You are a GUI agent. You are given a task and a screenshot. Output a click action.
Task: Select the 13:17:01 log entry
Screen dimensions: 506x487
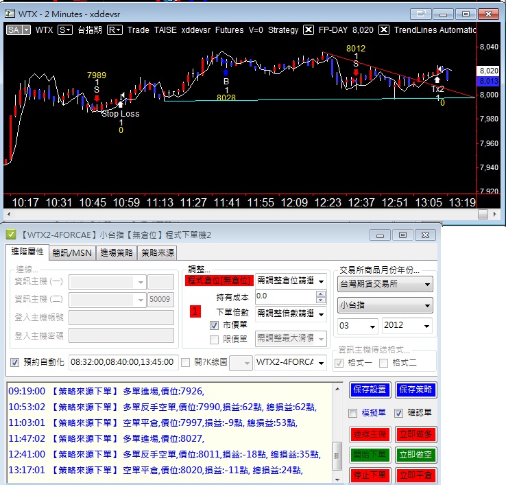pyautogui.click(x=156, y=471)
